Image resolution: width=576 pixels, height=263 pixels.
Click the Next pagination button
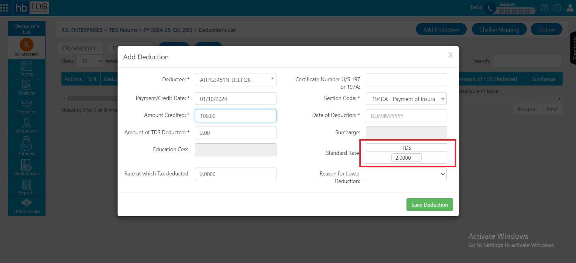point(552,109)
